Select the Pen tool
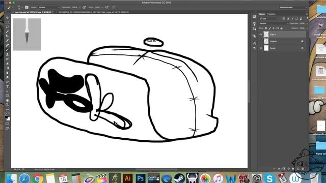The height and width of the screenshot is (183, 326). pyautogui.click(x=7, y=82)
